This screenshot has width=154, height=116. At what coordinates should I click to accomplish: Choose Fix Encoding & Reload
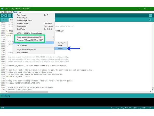[34, 21]
